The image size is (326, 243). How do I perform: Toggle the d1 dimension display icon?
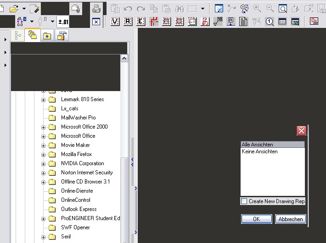click(x=21, y=22)
